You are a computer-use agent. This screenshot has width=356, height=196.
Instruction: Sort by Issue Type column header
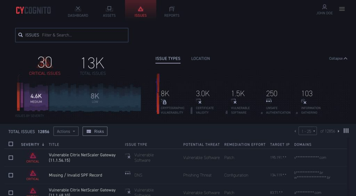click(x=136, y=145)
